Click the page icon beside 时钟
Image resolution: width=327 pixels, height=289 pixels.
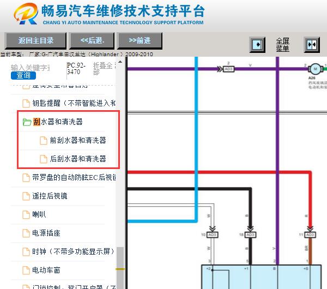(26, 252)
